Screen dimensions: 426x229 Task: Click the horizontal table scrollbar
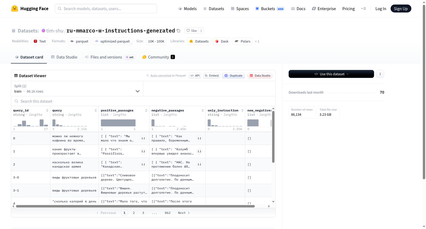point(135,206)
